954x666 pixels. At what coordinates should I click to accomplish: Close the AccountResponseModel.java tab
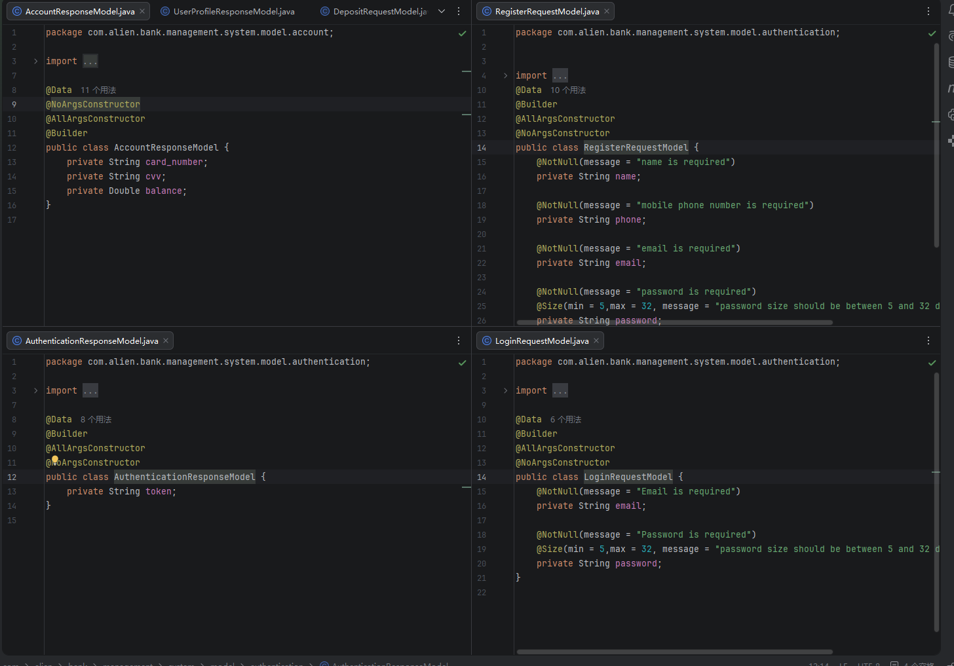click(142, 11)
